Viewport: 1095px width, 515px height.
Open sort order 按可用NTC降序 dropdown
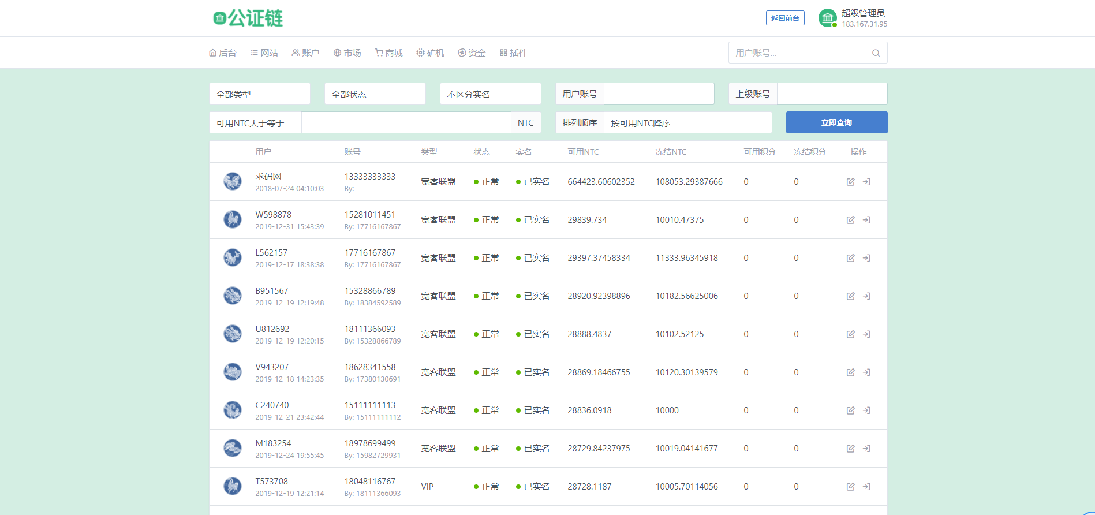pyautogui.click(x=687, y=122)
